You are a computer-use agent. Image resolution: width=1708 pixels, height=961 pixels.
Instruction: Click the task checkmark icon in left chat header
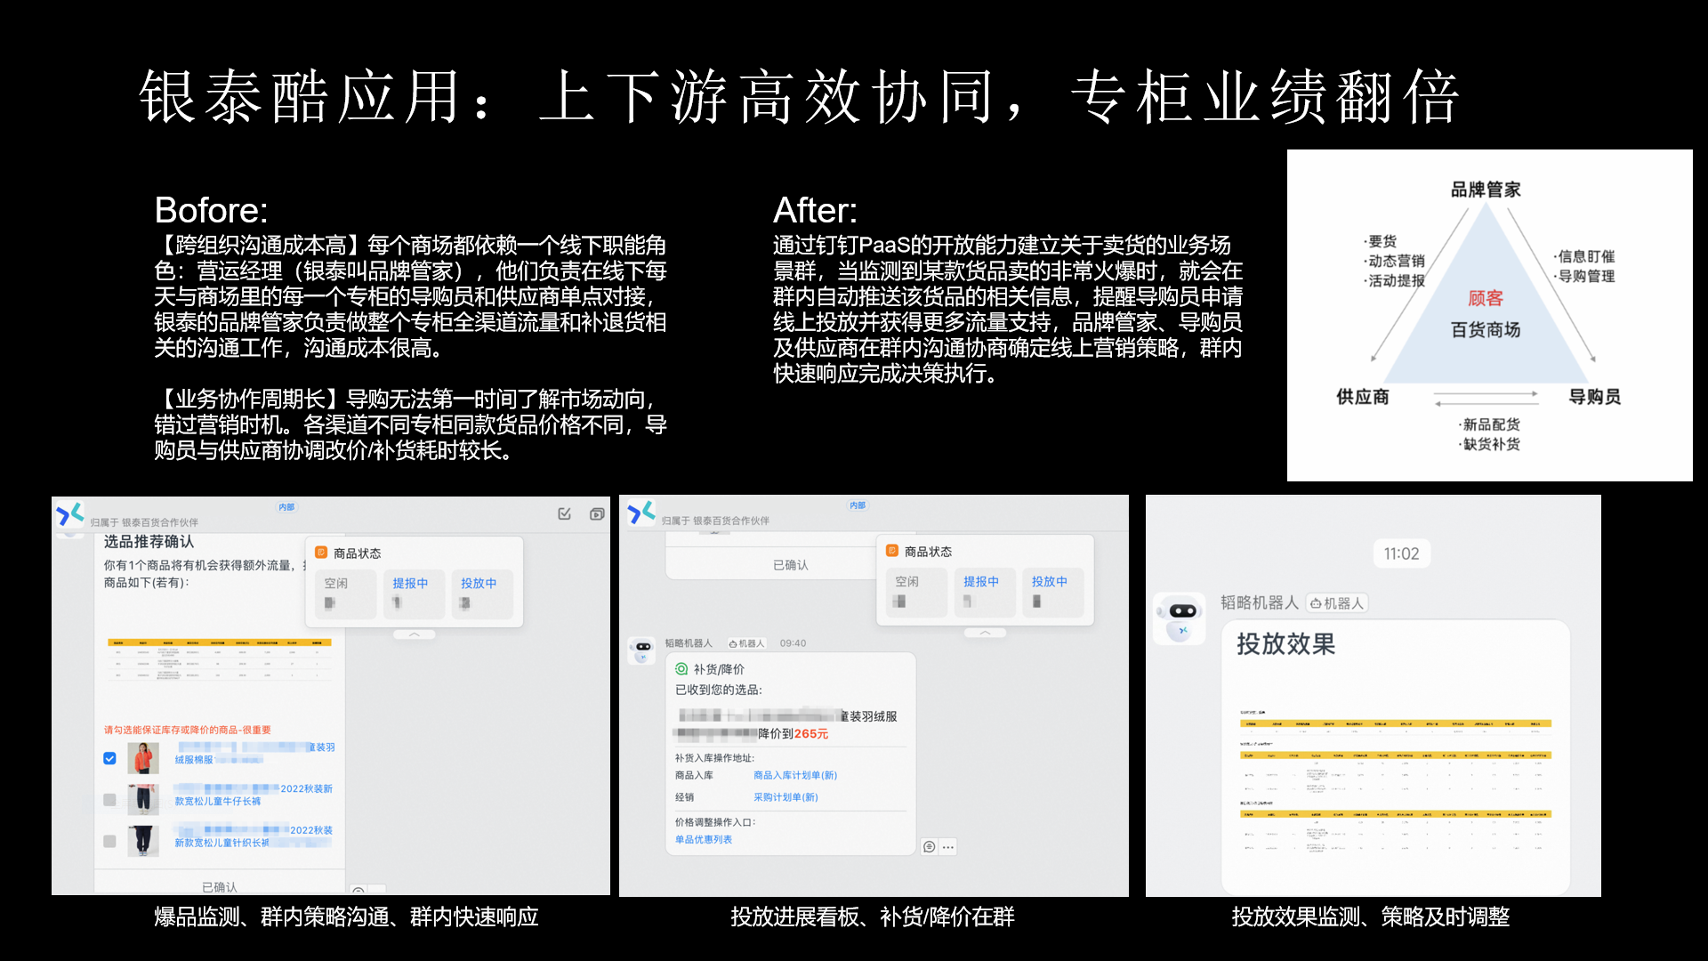coord(564,513)
